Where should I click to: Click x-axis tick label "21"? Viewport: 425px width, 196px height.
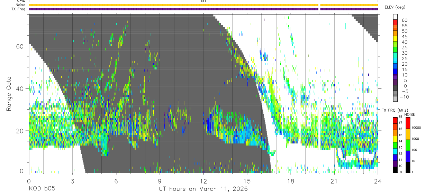pyautogui.click(x=334, y=181)
